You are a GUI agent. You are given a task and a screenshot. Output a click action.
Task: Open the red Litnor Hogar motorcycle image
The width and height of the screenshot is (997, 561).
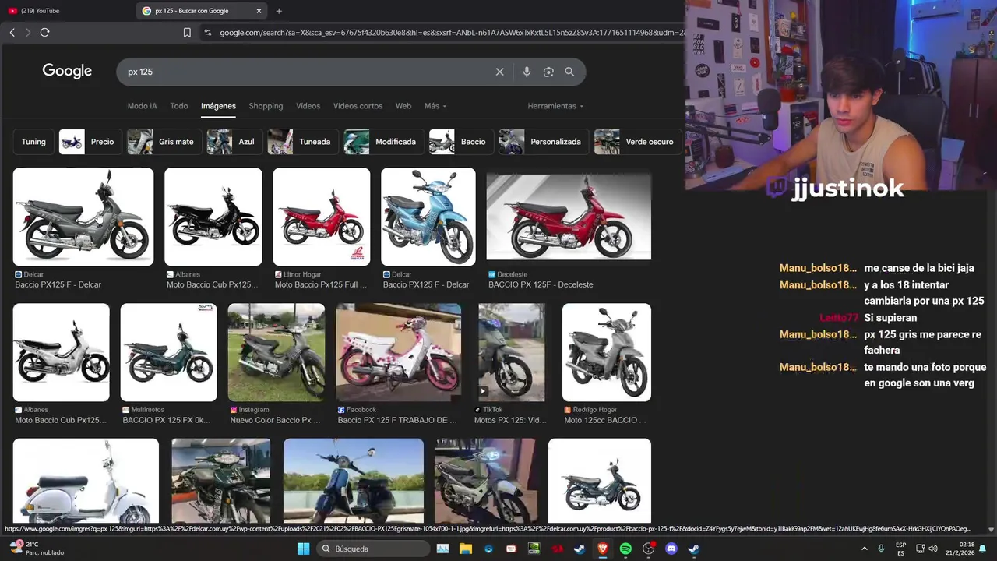click(x=322, y=217)
